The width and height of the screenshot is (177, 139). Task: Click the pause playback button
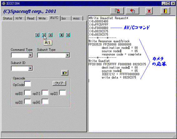coord(68,35)
